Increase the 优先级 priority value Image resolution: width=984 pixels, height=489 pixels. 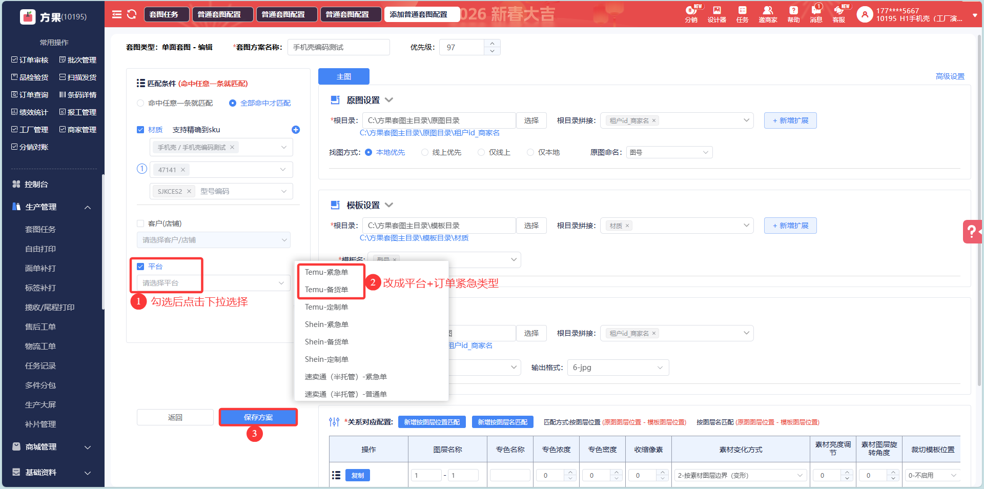pyautogui.click(x=492, y=44)
